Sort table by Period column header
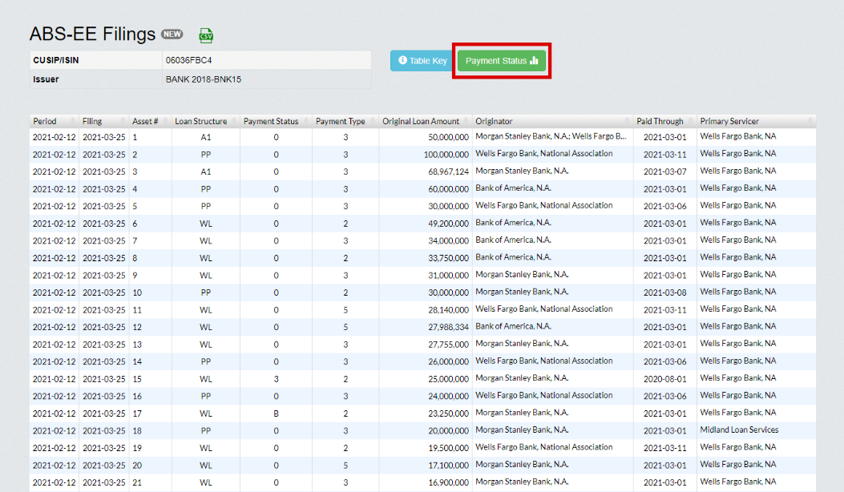 coord(45,121)
